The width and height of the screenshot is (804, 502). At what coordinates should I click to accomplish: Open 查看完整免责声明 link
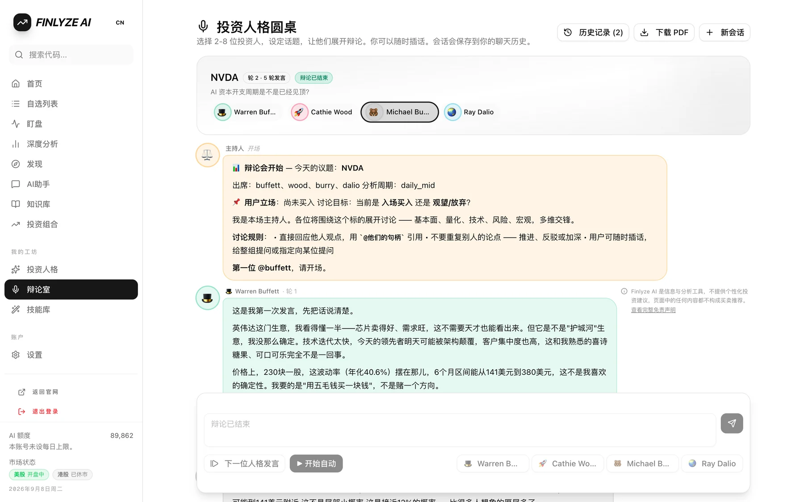[x=653, y=310]
